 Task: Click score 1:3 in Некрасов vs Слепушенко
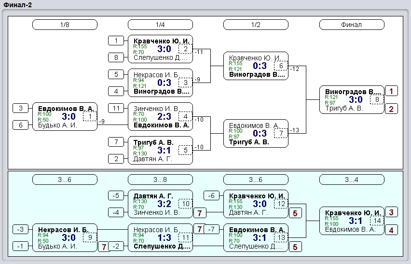[164, 238]
